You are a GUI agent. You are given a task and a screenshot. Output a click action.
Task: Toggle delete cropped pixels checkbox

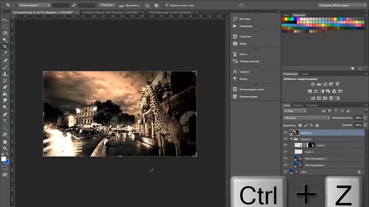click(167, 5)
